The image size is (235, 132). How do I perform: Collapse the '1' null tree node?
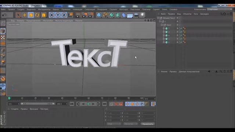coord(160,21)
